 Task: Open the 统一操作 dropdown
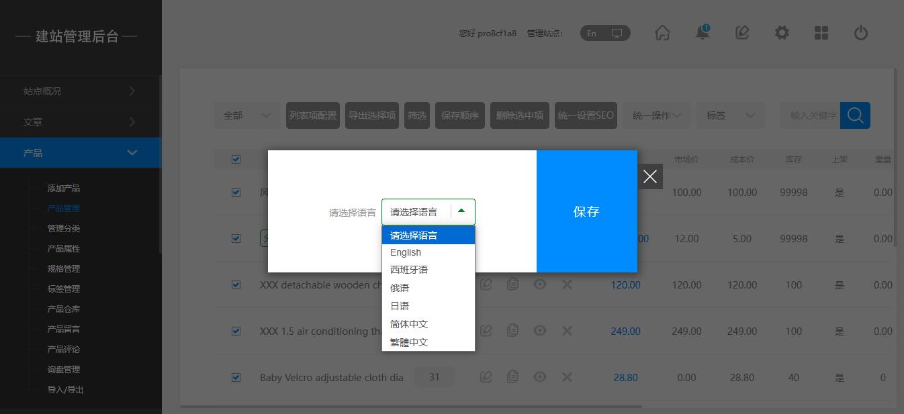pyautogui.click(x=656, y=115)
